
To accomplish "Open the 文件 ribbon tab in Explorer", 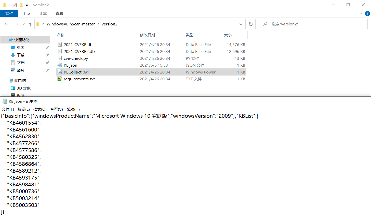I will pos(9,13).
